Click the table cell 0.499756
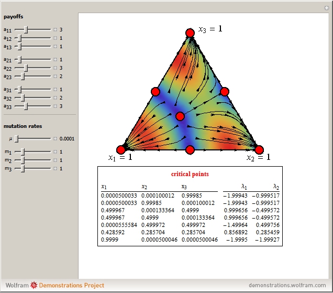Viewport: 333px width, 293px height. (268, 225)
